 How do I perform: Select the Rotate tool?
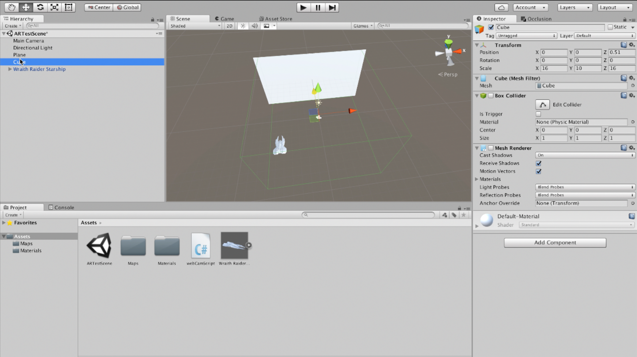coord(40,7)
